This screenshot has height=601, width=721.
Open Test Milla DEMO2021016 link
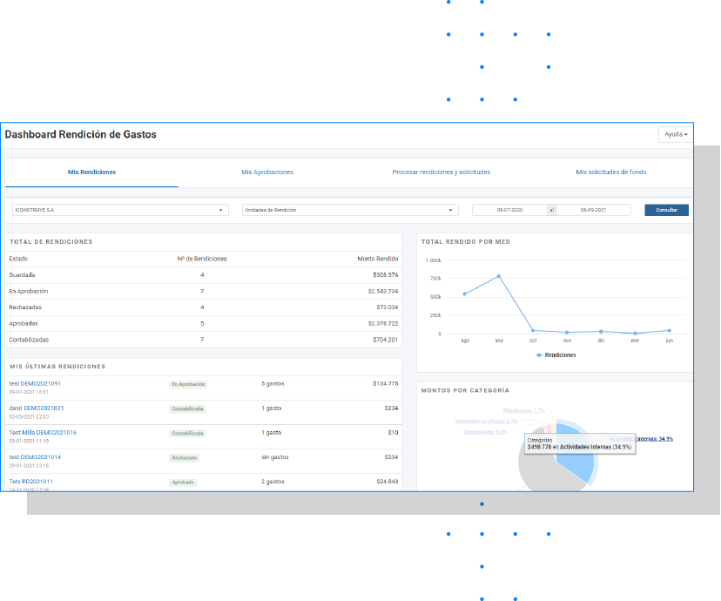43,432
